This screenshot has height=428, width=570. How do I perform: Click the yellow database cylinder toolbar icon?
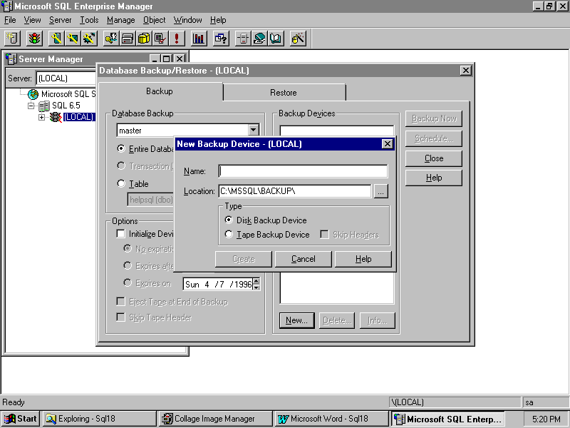144,39
